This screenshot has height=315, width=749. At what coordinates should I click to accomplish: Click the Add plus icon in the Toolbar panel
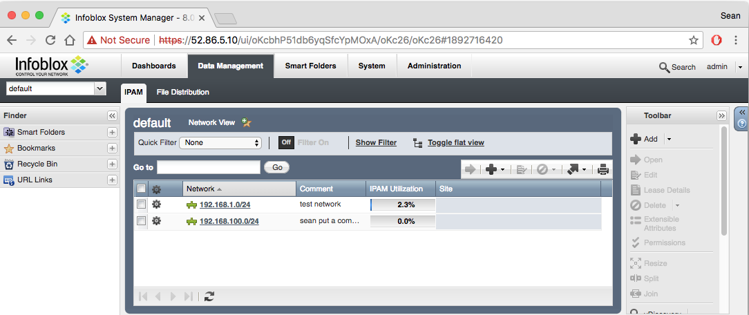(x=636, y=139)
